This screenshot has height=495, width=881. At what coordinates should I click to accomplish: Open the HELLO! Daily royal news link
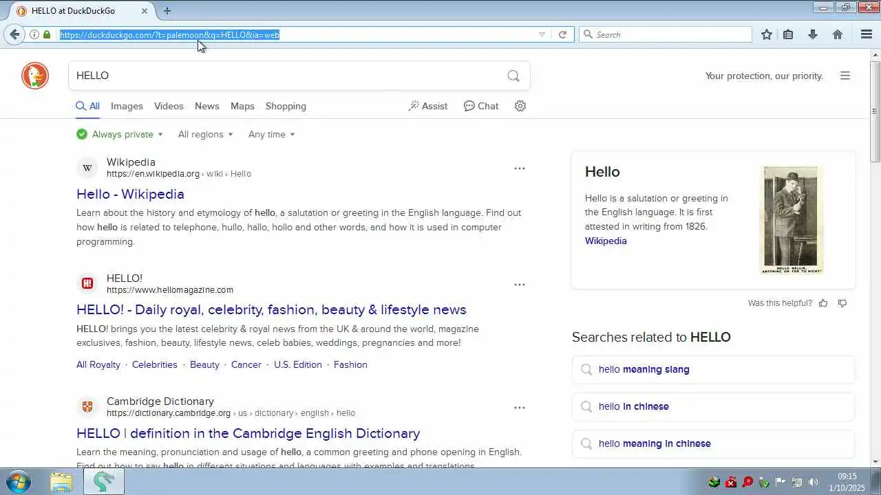tap(271, 309)
